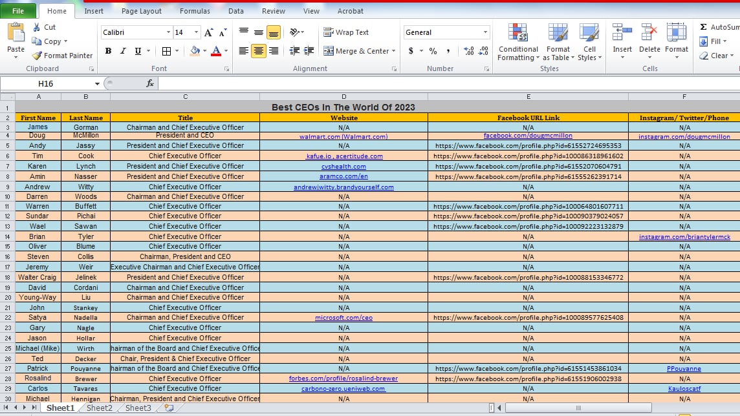Screen dimensions: 740x416
Task: Click the Format Painter brush icon
Action: 37,56
